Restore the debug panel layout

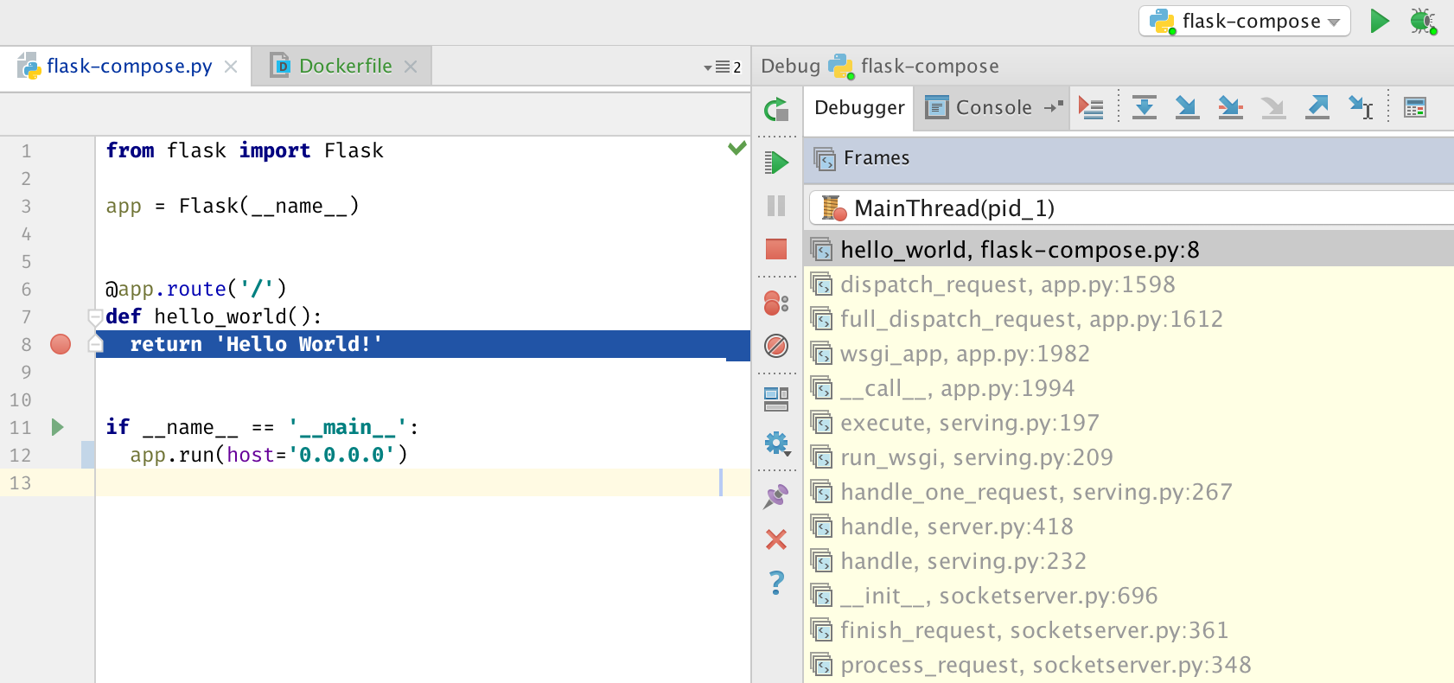point(776,399)
